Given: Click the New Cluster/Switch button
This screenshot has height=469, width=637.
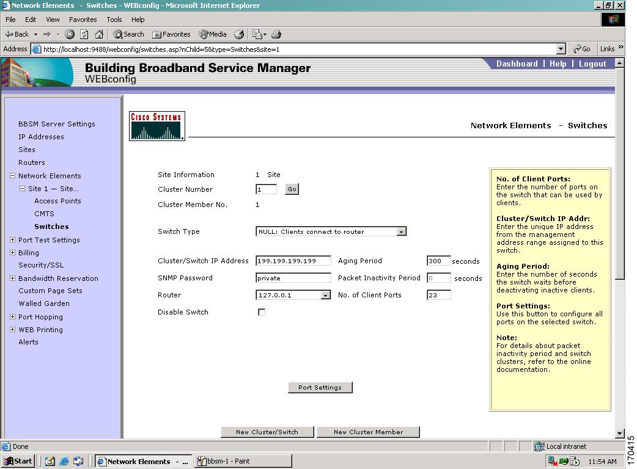Looking at the screenshot, I should (x=267, y=432).
